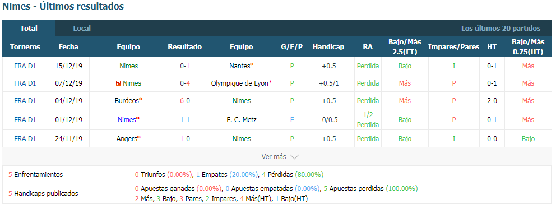Open FRA D1 tournament link for 15/12/19
556x205 pixels.
click(25, 66)
